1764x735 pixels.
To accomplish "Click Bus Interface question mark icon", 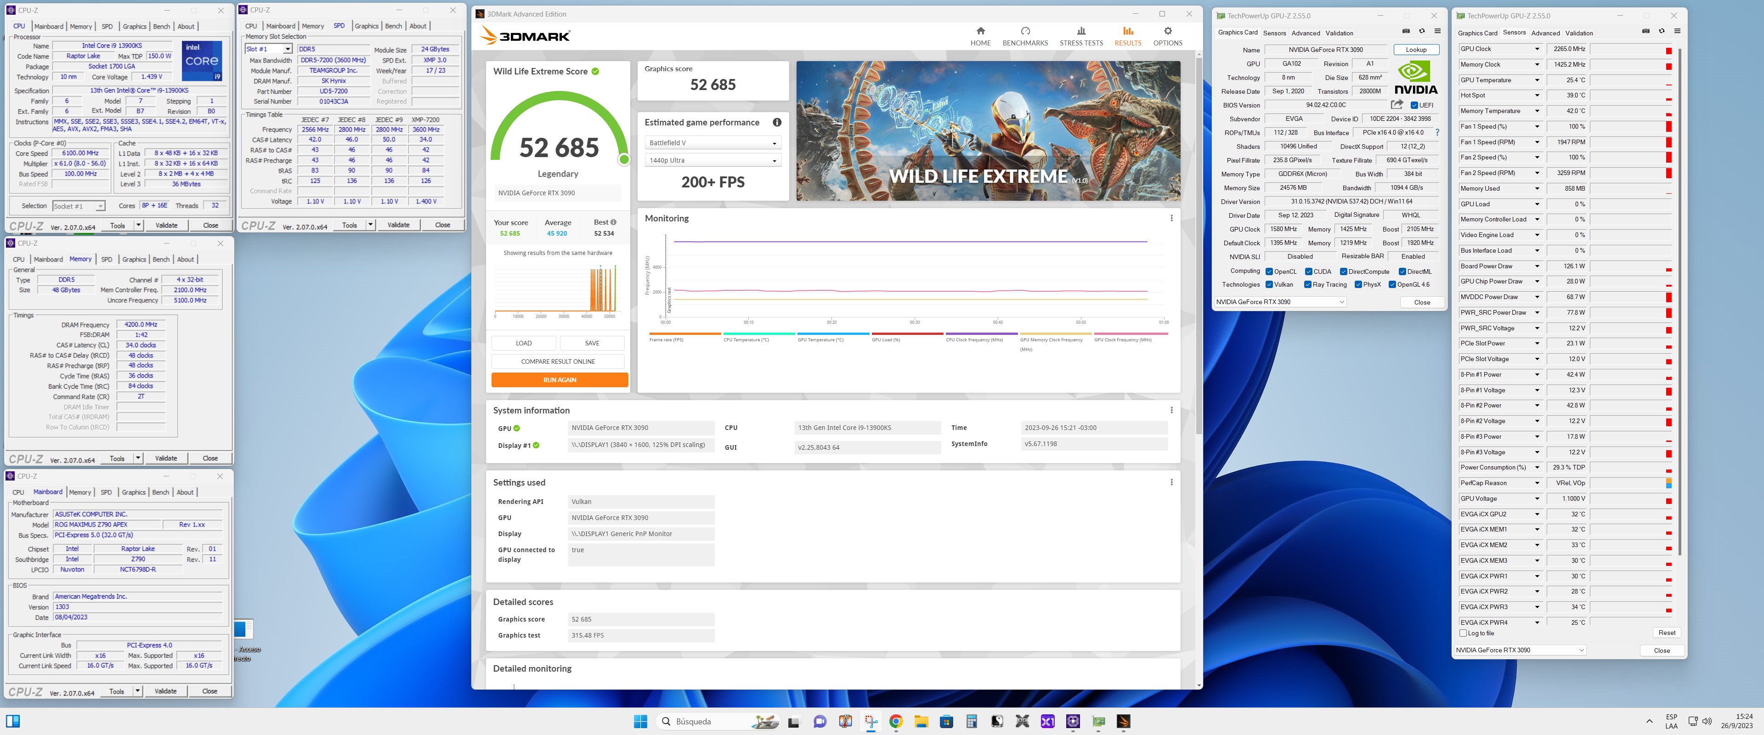I will point(1436,133).
